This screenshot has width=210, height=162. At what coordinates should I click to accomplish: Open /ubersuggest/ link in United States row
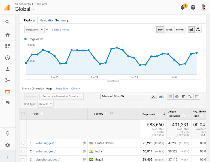46,143
